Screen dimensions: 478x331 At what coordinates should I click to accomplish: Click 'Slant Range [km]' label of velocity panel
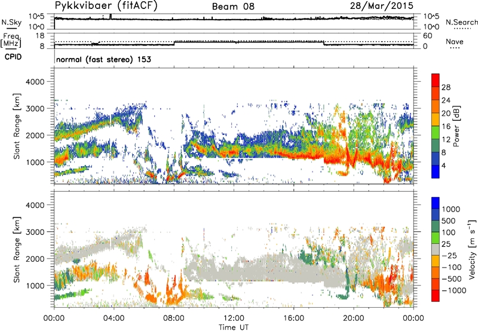[x=17, y=249]
